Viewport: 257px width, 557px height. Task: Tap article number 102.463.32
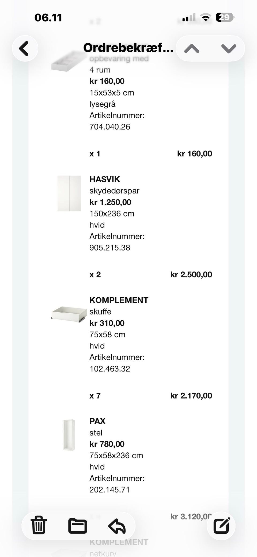(x=110, y=369)
